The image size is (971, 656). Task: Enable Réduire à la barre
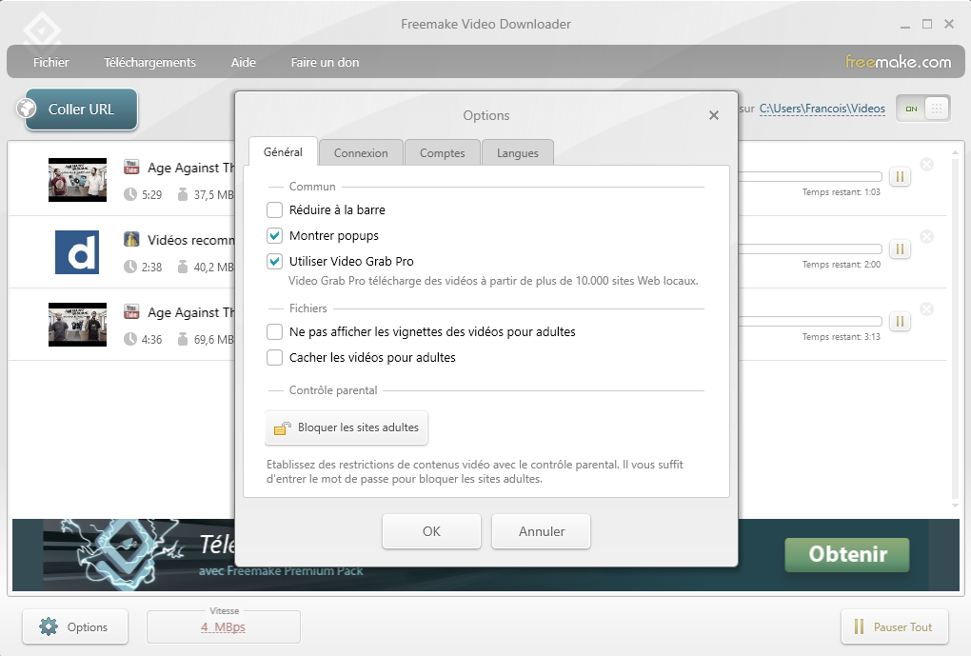(275, 209)
